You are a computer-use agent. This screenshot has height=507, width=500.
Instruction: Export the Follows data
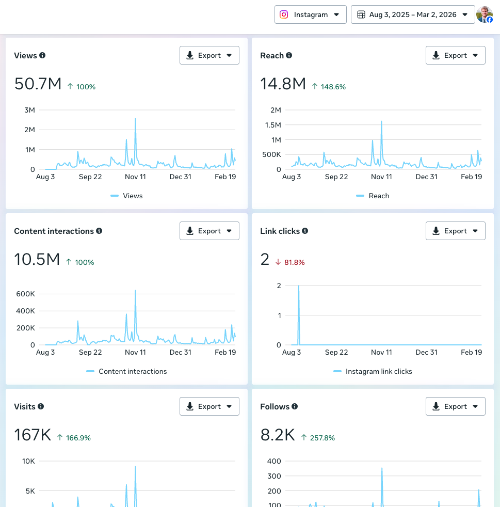[x=456, y=406]
